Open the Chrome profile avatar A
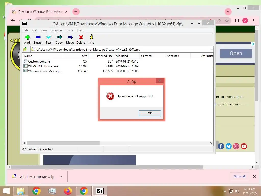The width and height of the screenshot is (261, 196). tap(245, 21)
